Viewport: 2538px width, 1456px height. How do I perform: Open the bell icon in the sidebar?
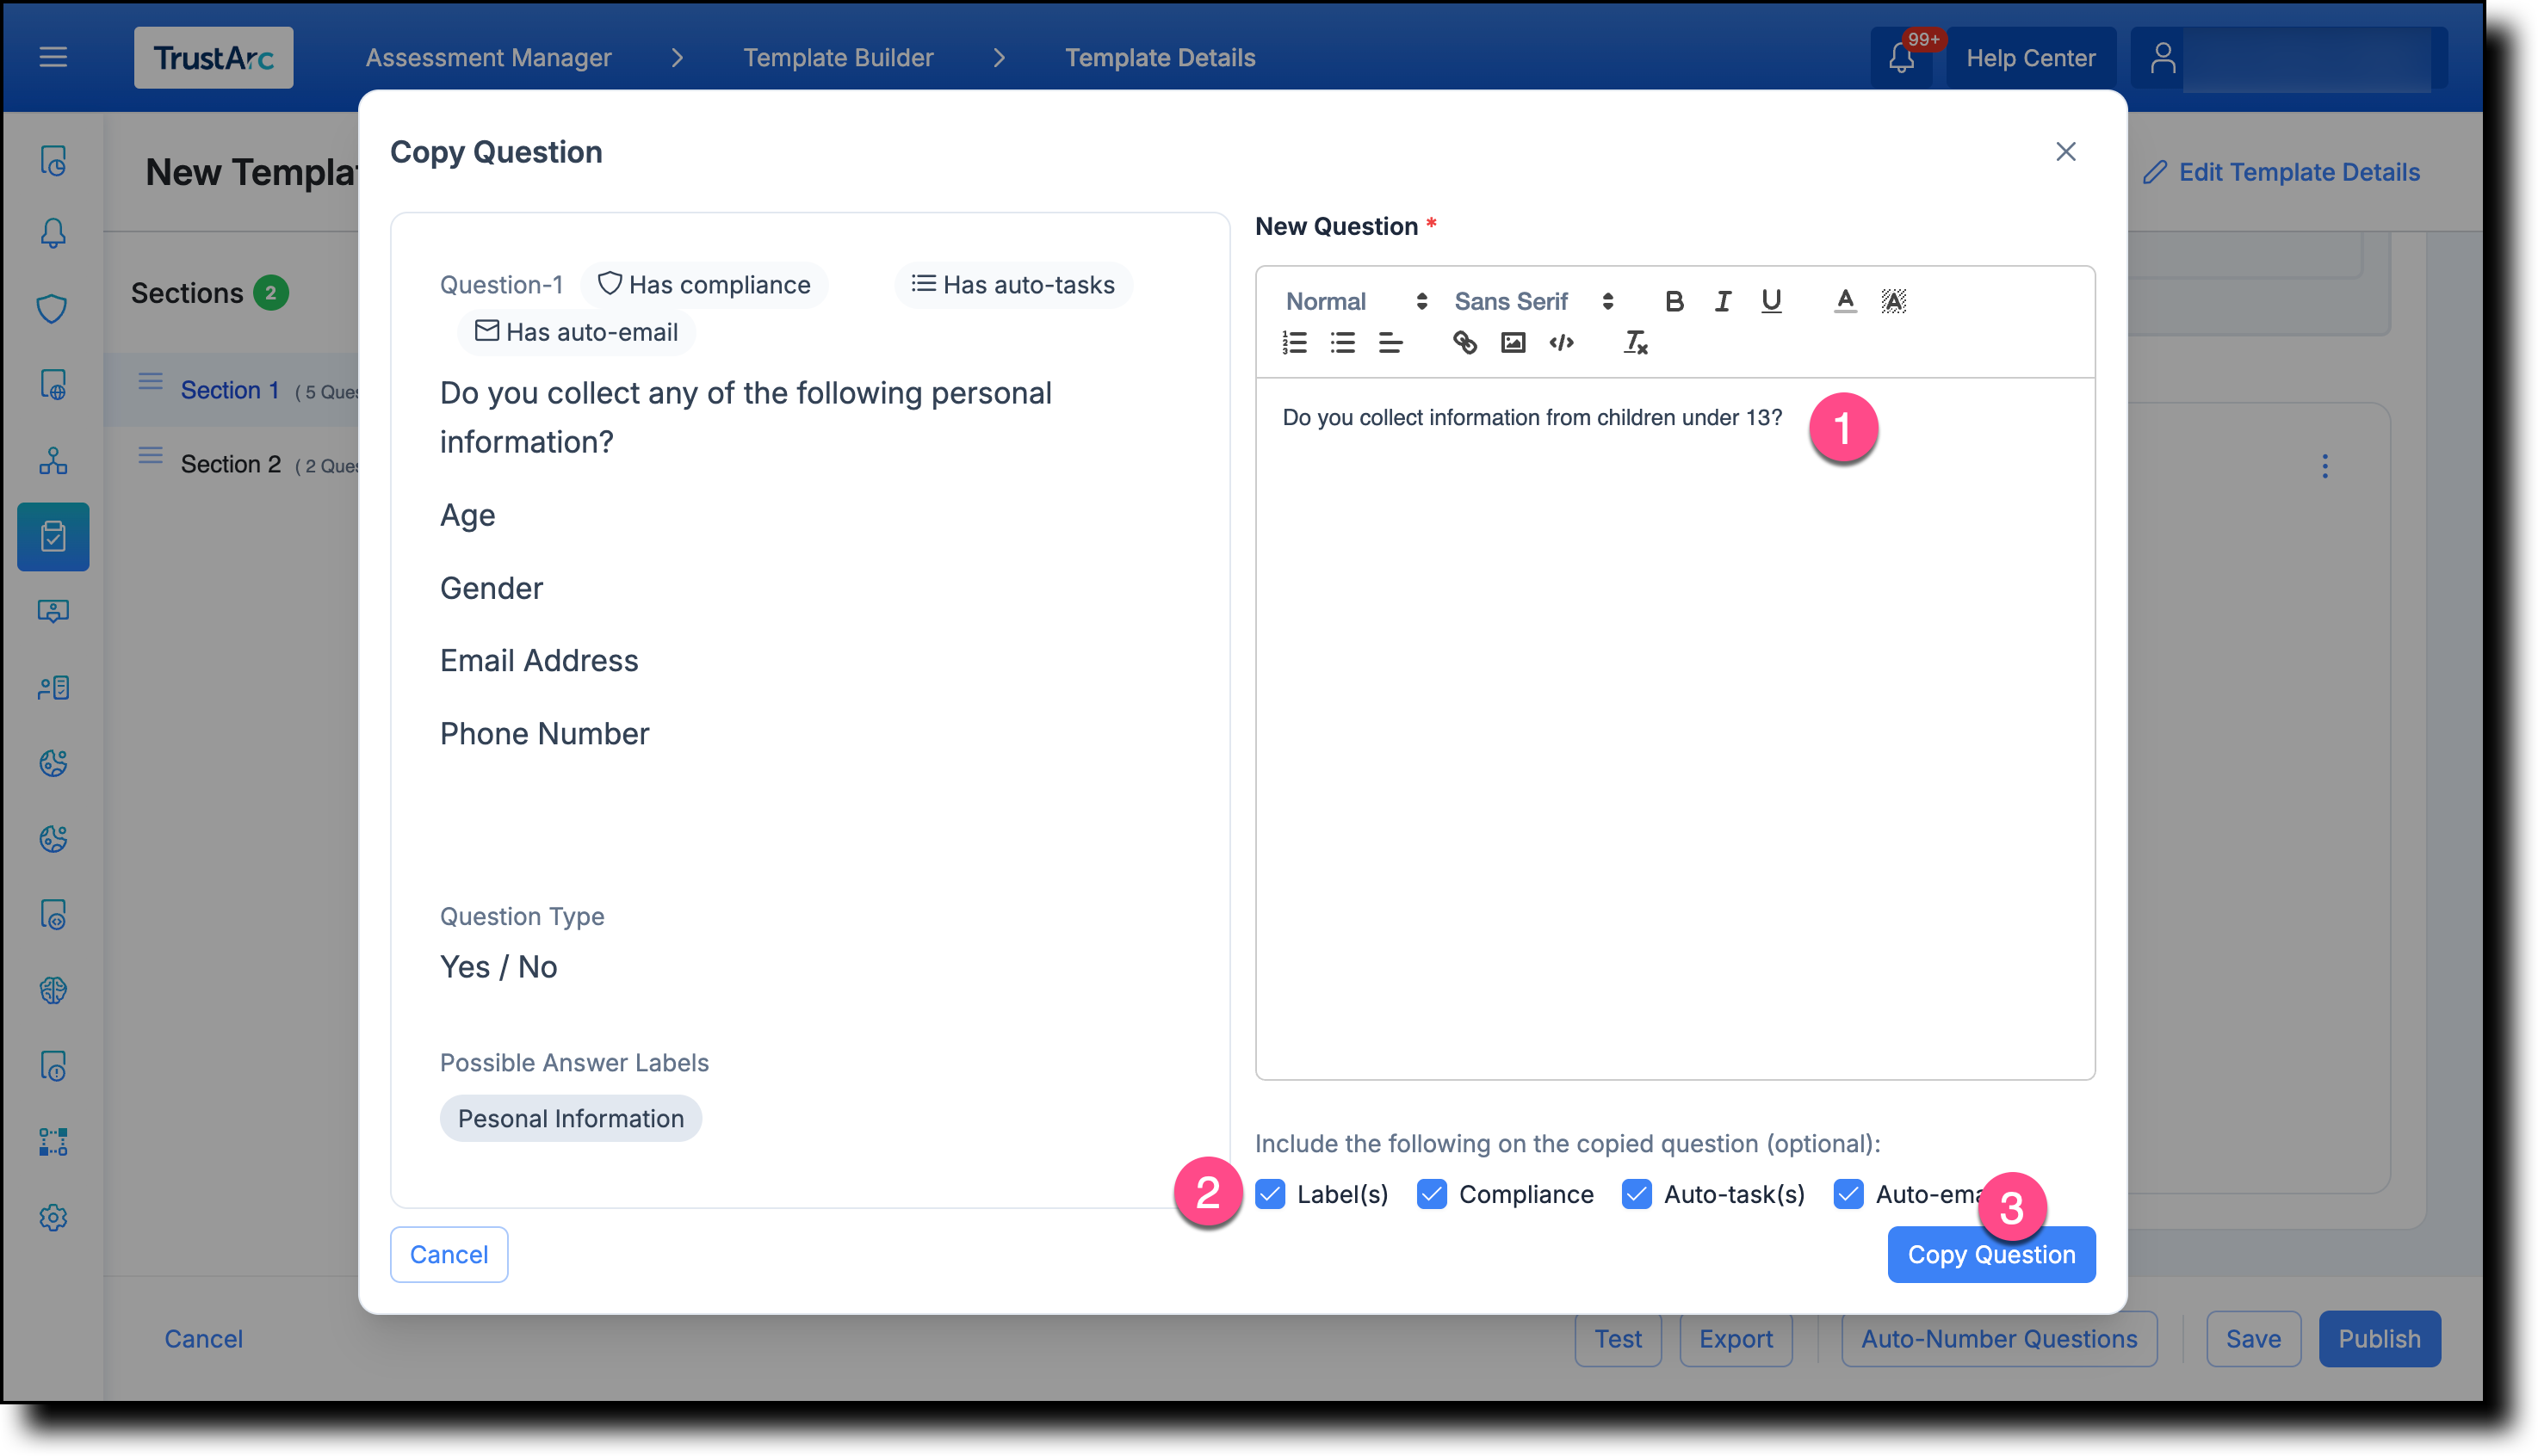(x=53, y=233)
